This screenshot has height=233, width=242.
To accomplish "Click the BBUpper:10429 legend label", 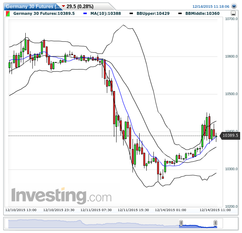I will point(153,13).
